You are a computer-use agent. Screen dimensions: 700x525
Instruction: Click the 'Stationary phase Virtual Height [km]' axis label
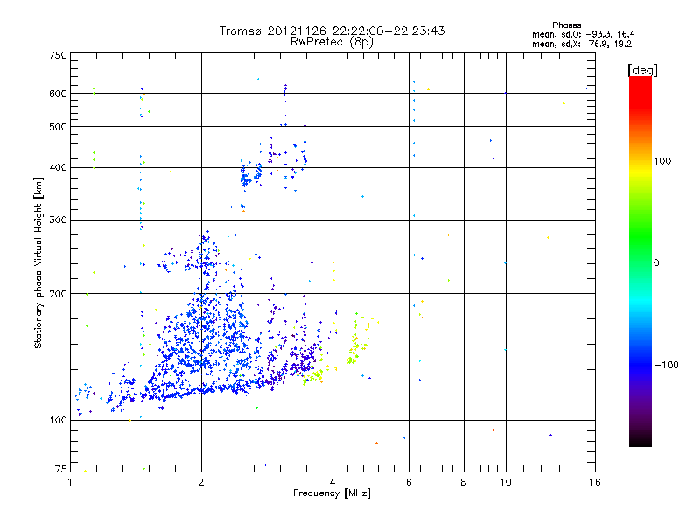click(x=38, y=263)
